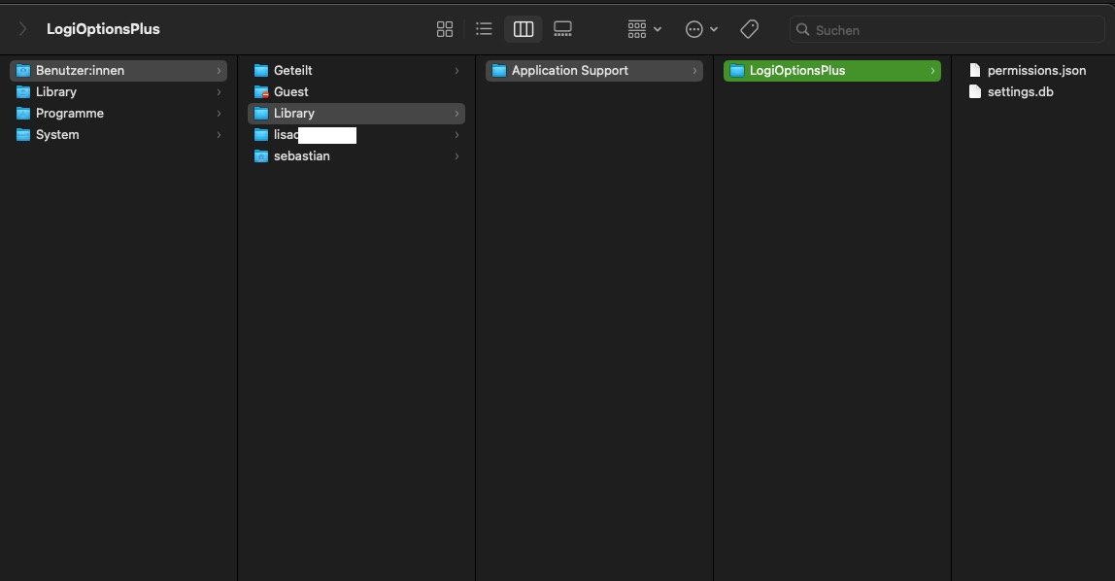
Task: Select the Application Support folder
Action: [x=569, y=71]
